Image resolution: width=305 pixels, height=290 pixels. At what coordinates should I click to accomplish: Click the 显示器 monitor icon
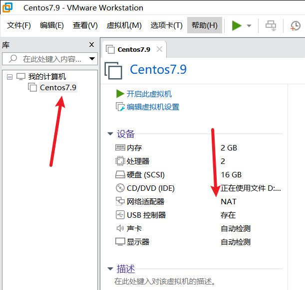coord(120,242)
